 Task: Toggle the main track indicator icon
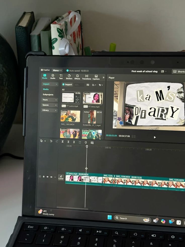point(40,177)
